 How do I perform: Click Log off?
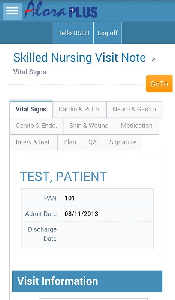pyautogui.click(x=108, y=33)
